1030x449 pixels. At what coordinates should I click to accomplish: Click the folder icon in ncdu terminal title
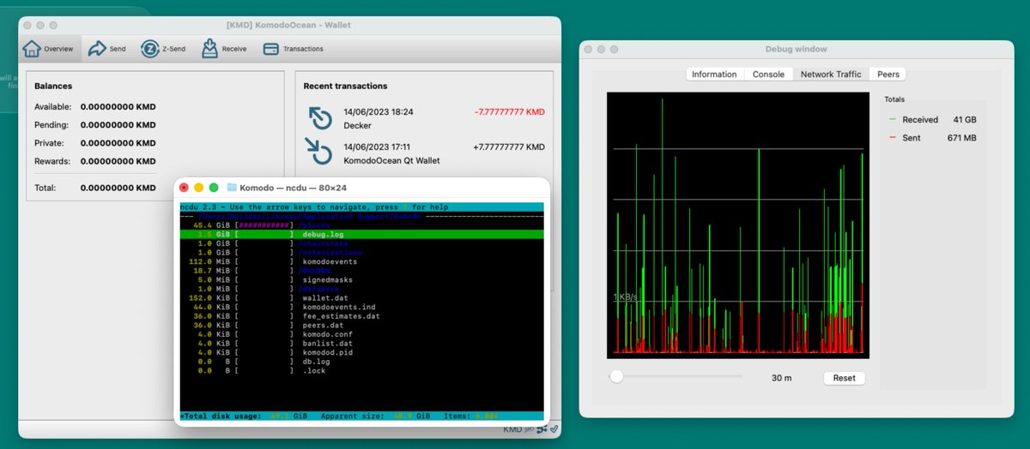tap(232, 187)
